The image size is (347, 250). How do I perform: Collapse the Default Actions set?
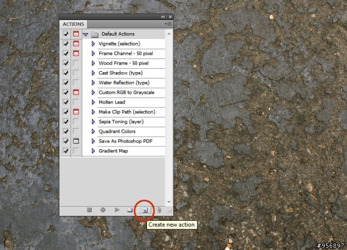coord(86,34)
